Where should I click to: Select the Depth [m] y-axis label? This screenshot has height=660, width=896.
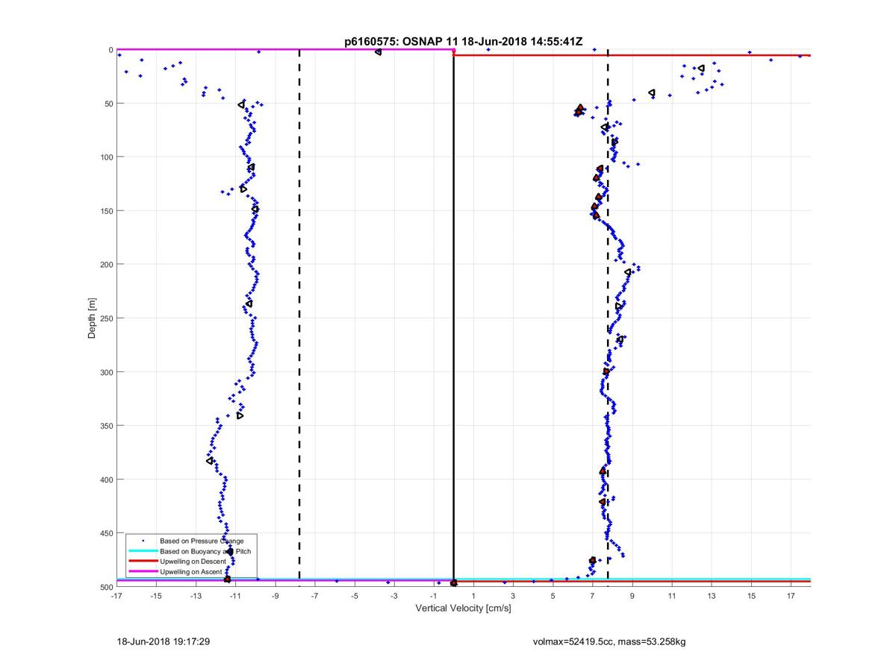pos(92,318)
